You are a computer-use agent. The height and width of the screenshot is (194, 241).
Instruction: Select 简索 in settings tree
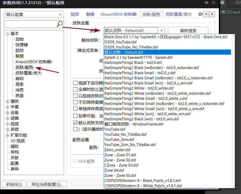[x=19, y=84]
